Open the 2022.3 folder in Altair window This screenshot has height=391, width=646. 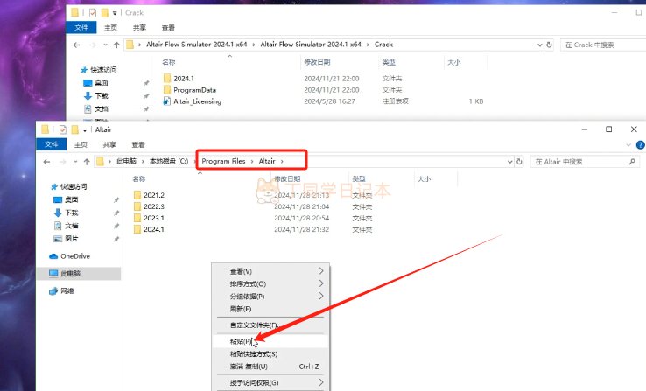point(149,206)
